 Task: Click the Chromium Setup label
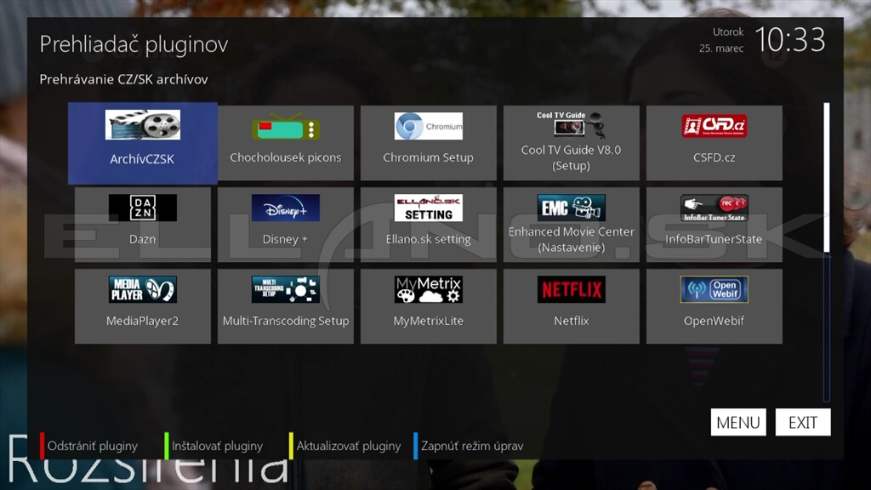click(x=429, y=157)
